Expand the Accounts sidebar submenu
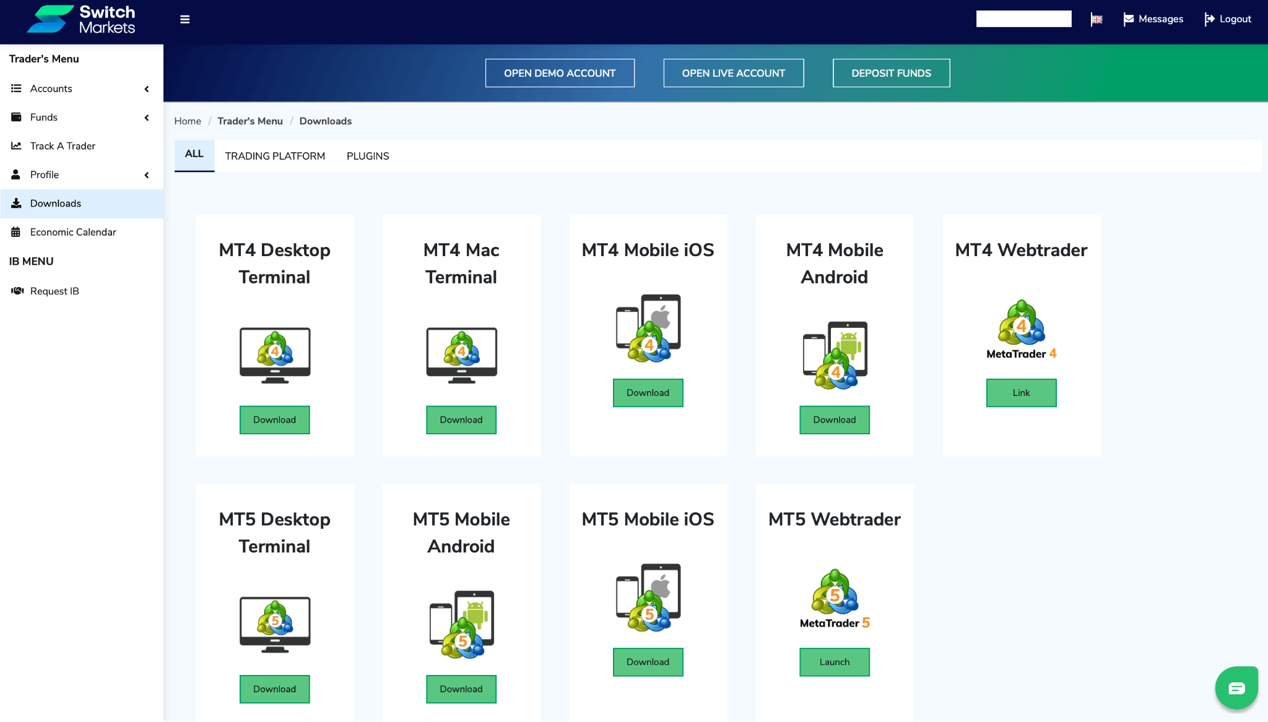 81,88
